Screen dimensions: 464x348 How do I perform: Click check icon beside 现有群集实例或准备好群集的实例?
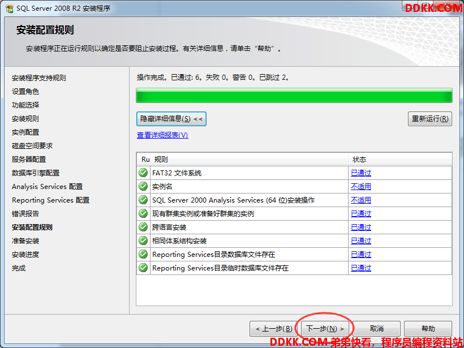(143, 213)
